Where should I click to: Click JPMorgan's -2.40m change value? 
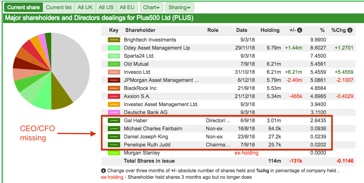tap(294, 80)
